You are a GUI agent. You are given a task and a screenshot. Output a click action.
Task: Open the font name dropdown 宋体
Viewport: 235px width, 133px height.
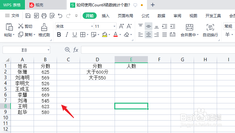(92, 26)
